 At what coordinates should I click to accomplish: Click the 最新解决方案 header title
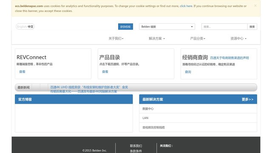pos(153,99)
